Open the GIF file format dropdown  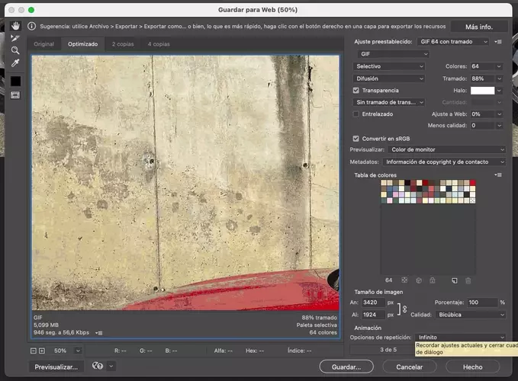[x=393, y=54]
